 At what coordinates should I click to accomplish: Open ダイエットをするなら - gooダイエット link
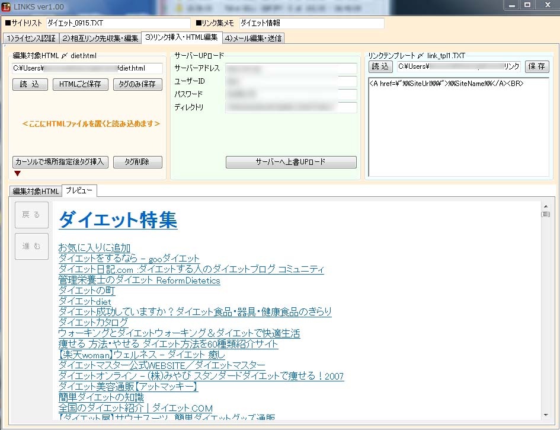[129, 258]
